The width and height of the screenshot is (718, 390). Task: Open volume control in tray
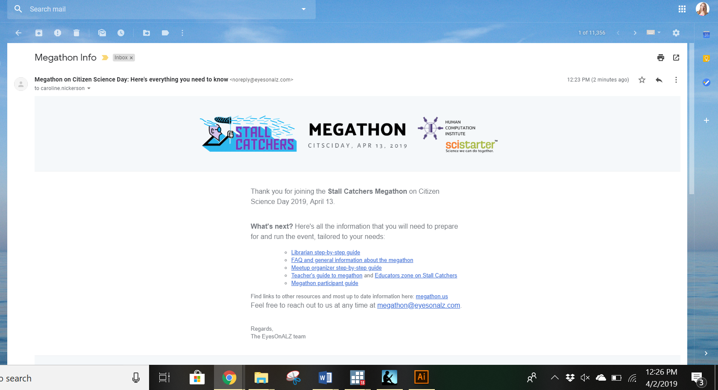pyautogui.click(x=585, y=378)
